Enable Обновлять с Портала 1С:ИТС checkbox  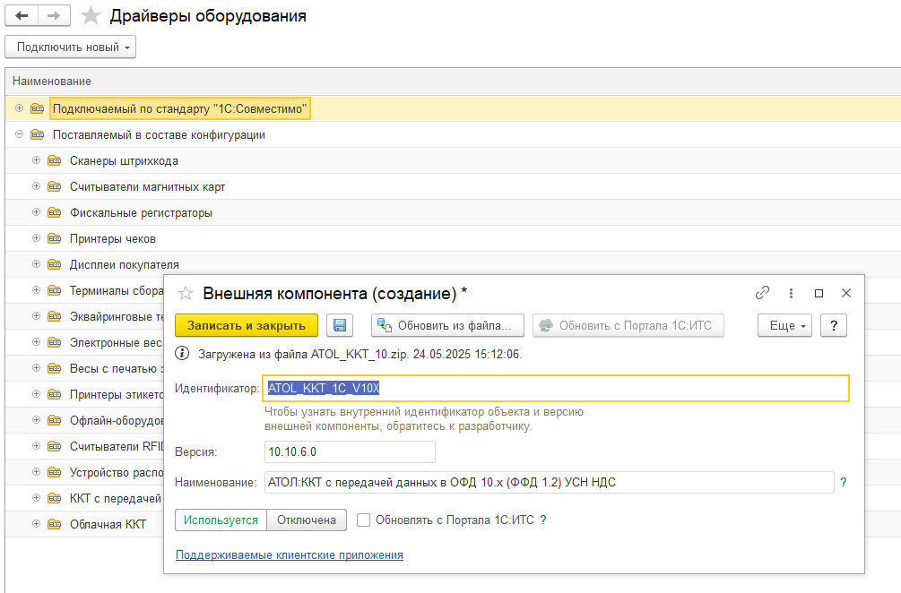364,520
